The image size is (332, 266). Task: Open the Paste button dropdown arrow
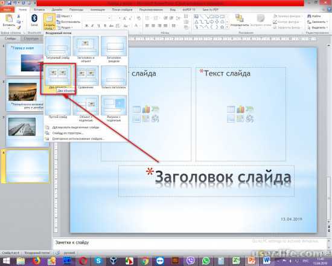click(x=8, y=28)
